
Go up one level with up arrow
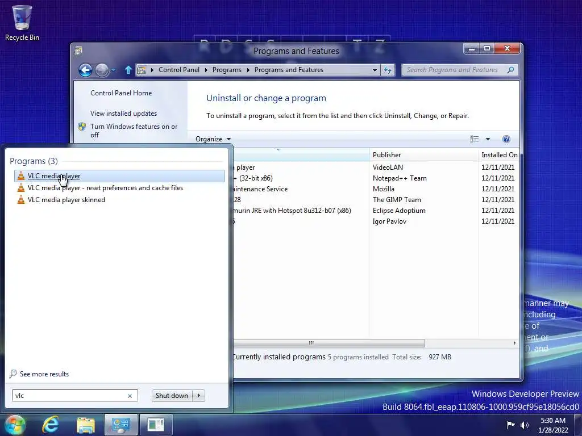point(128,70)
